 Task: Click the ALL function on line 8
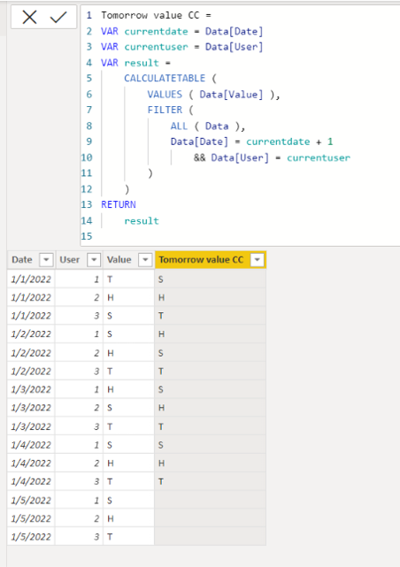pos(179,126)
